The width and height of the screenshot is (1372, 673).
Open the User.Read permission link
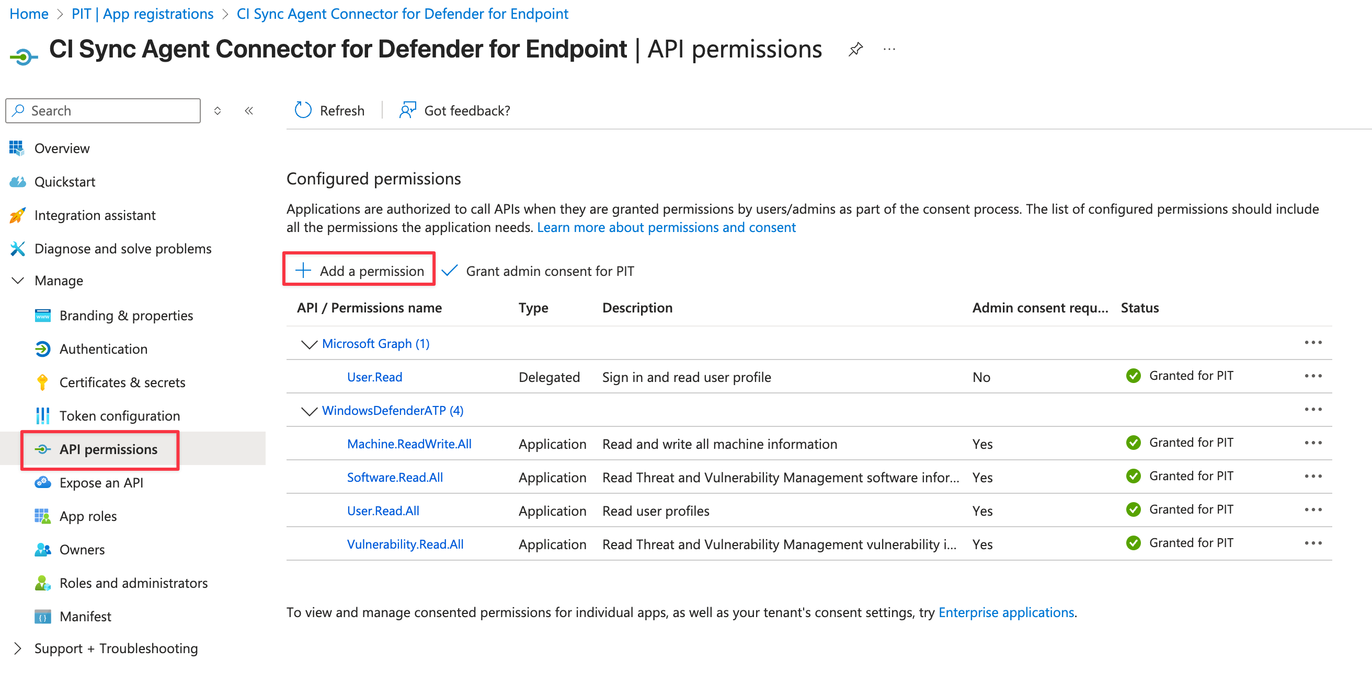tap(375, 377)
